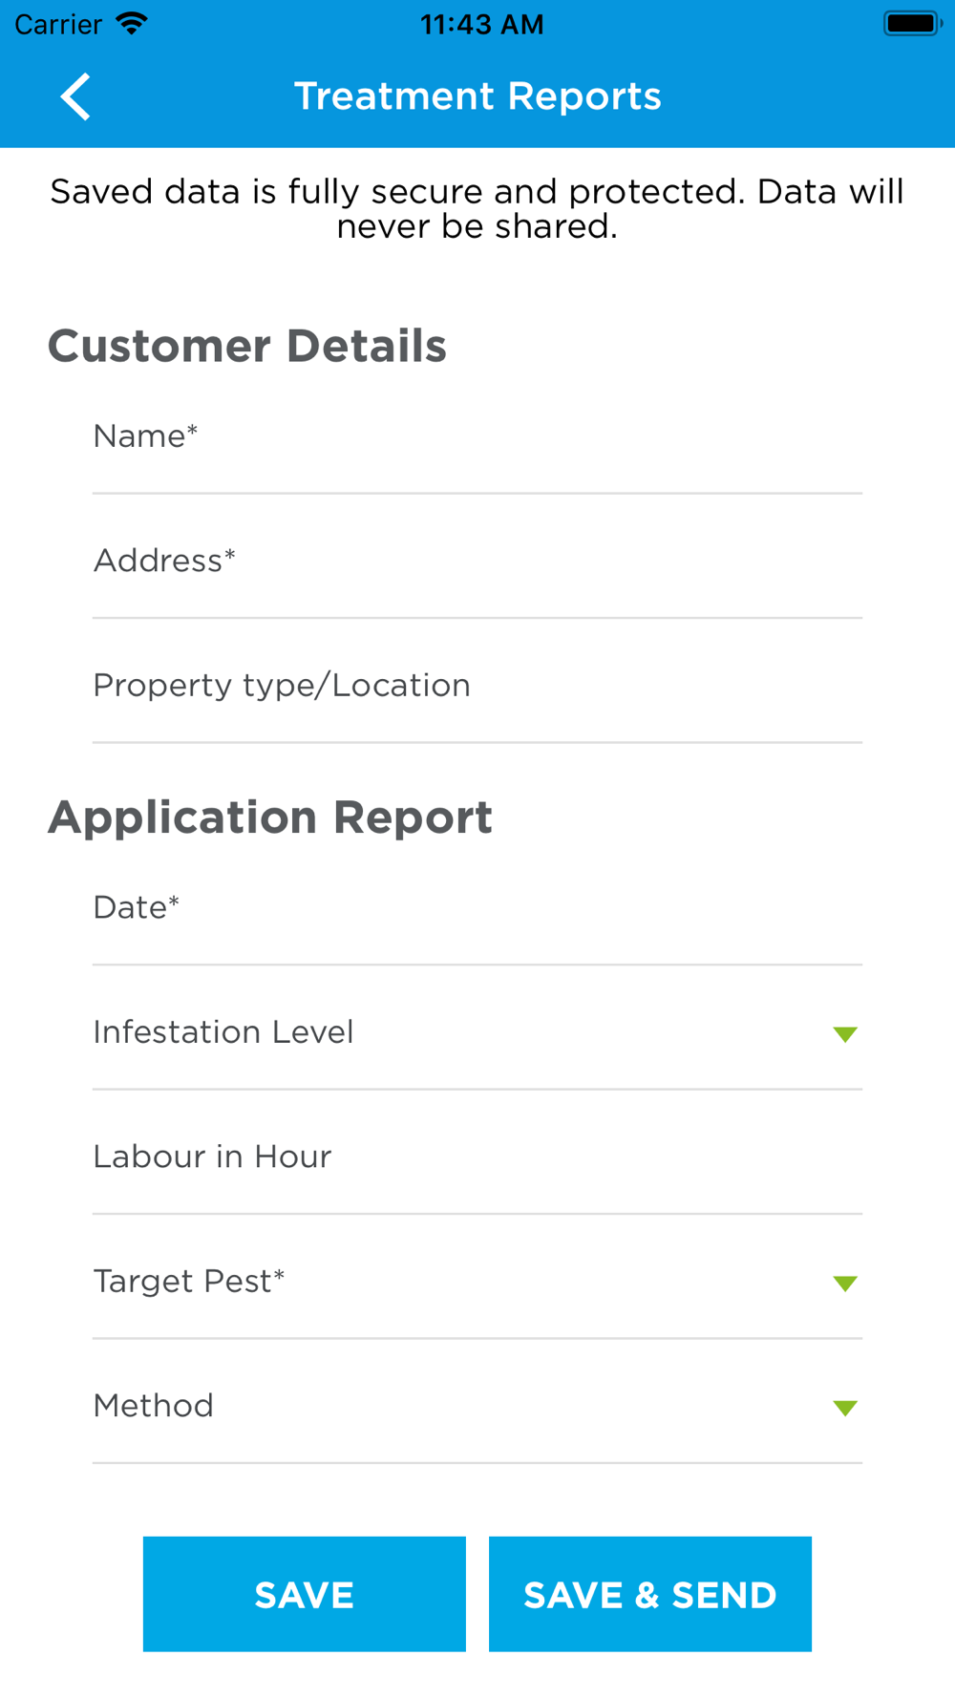955x1698 pixels.
Task: Tap the Application Report heading
Action: coord(270,817)
